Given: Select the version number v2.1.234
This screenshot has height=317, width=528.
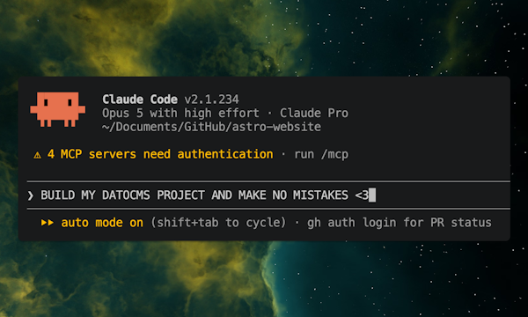Looking at the screenshot, I should click(211, 100).
